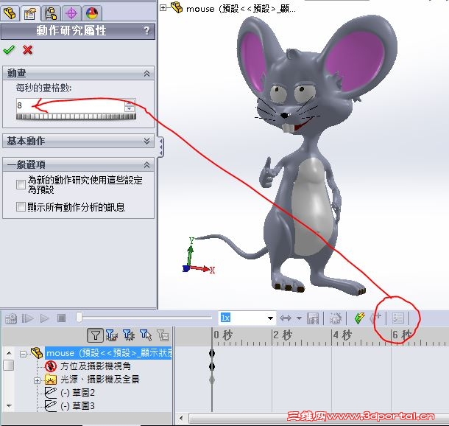The width and height of the screenshot is (449, 426).
Task: Select the 光源 row gray keyframe diamond
Action: pos(212,380)
